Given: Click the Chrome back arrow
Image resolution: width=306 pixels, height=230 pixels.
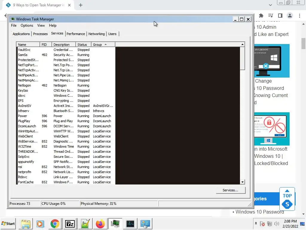Looking at the screenshot, I should pyautogui.click(x=6, y=16).
